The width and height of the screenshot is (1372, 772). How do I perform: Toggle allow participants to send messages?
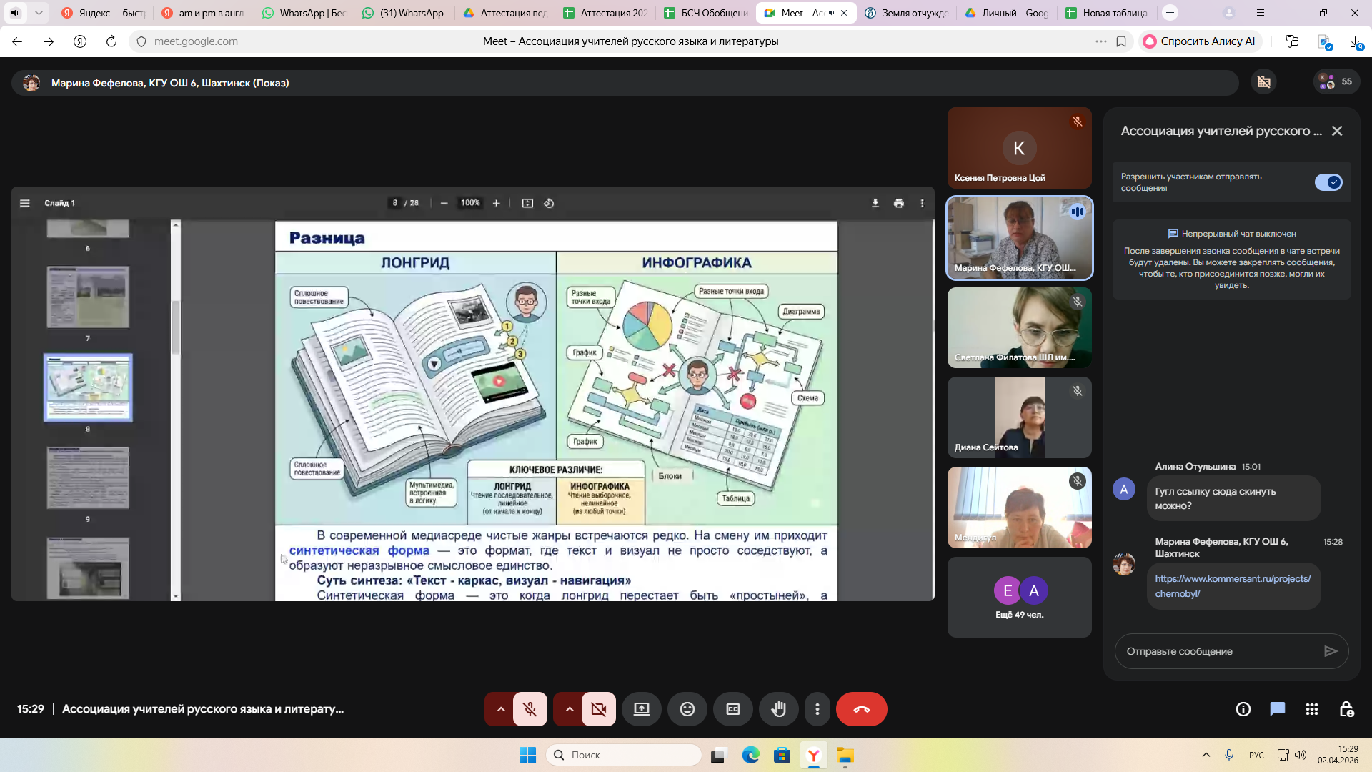click(x=1328, y=182)
